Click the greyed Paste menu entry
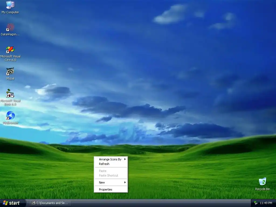The height and width of the screenshot is (207, 276). pos(111,171)
